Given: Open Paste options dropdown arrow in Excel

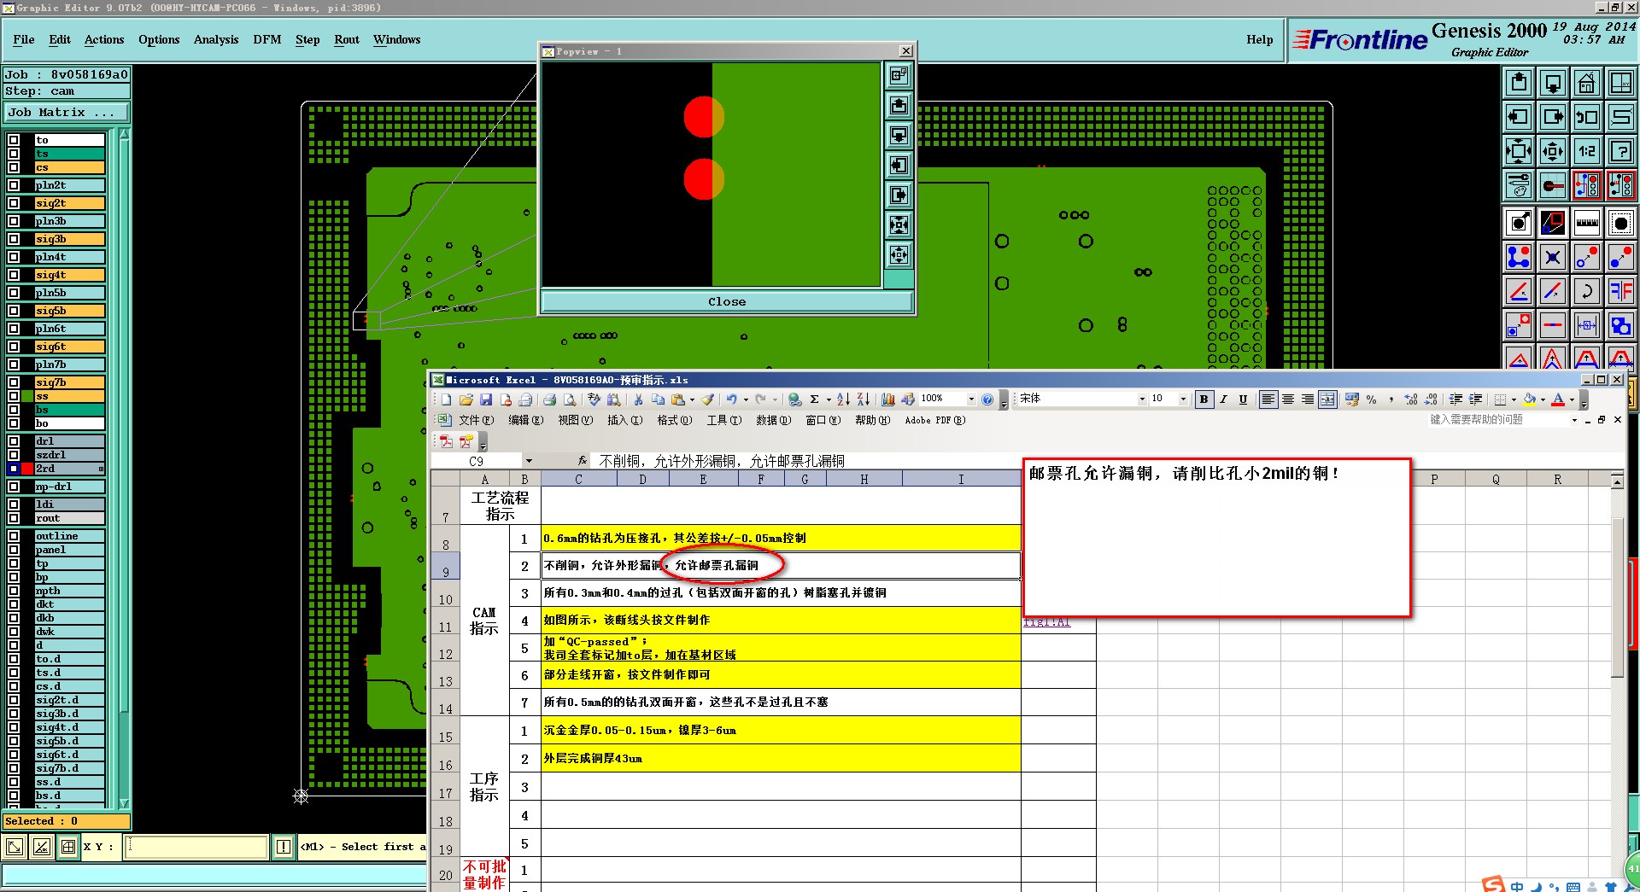Looking at the screenshot, I should point(691,399).
